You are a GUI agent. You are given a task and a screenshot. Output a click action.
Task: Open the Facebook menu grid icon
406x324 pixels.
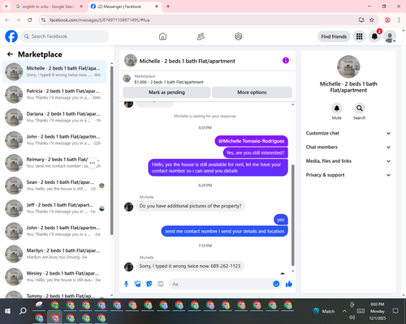(x=359, y=36)
